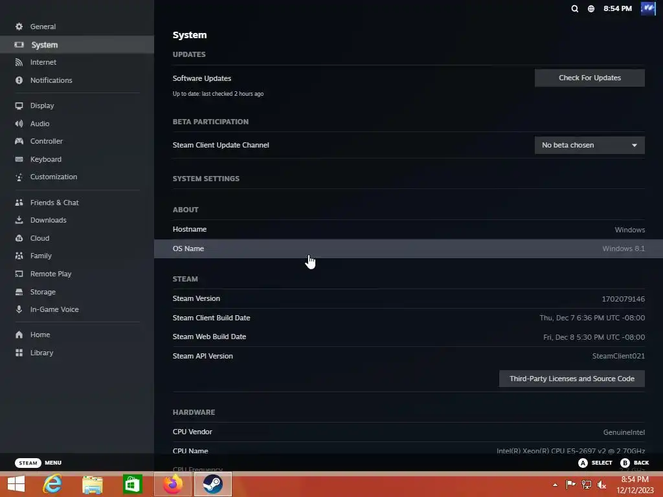The image size is (663, 497).
Task: Click the Controller gamepad icon
Action: [19, 141]
